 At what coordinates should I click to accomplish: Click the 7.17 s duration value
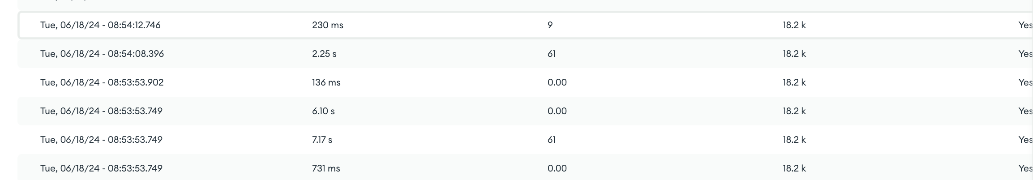click(322, 140)
